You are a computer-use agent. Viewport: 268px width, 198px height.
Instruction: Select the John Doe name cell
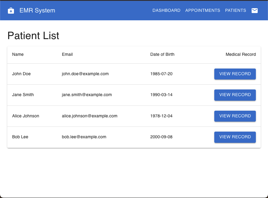(x=21, y=74)
